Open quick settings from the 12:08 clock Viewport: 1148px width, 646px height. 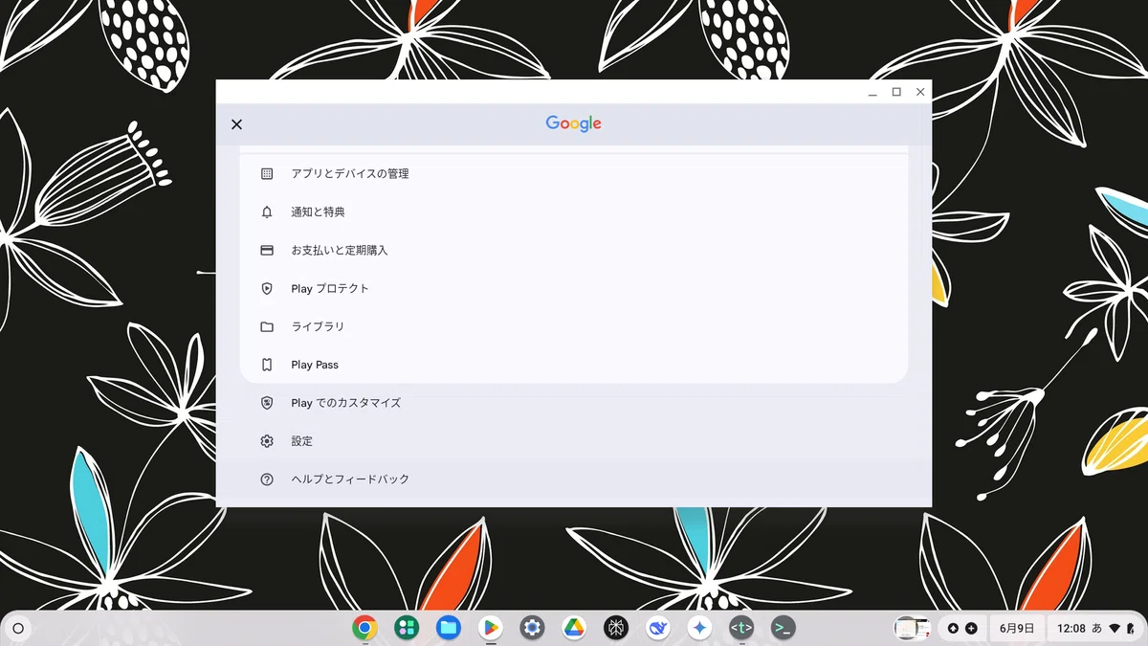click(1071, 629)
